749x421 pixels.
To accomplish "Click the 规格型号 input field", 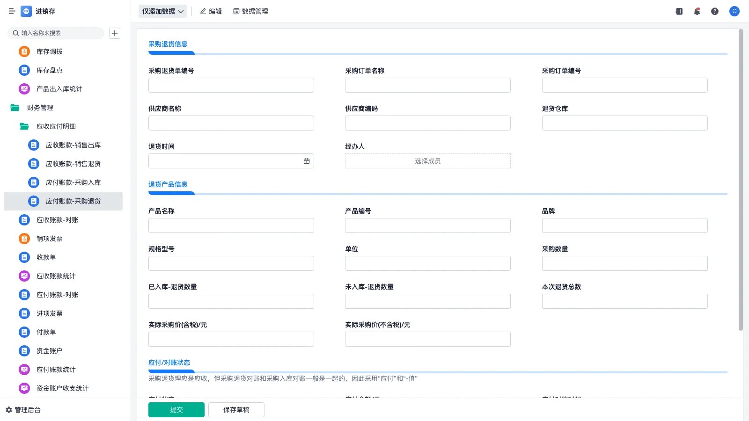I will [x=231, y=263].
